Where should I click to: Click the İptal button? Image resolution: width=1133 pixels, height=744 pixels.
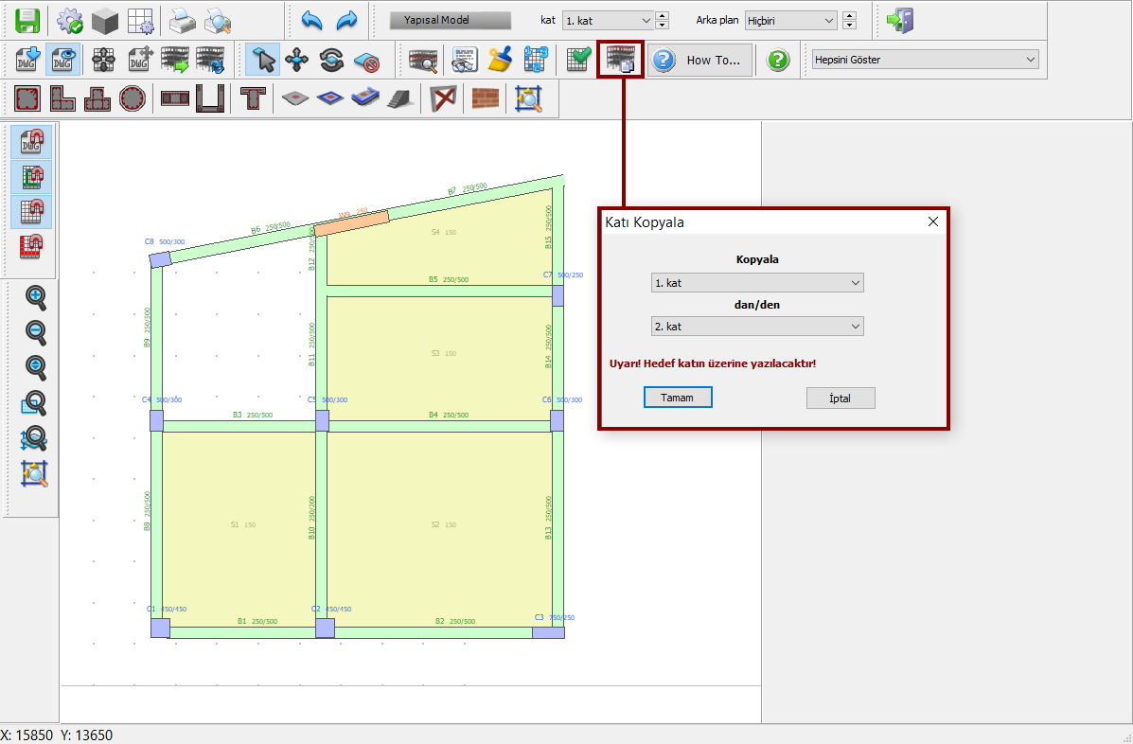[x=840, y=399]
